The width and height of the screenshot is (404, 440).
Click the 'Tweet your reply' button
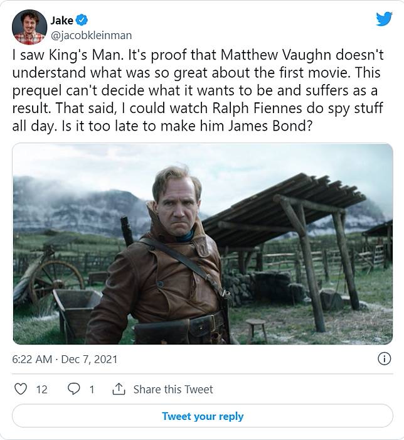[202, 416]
